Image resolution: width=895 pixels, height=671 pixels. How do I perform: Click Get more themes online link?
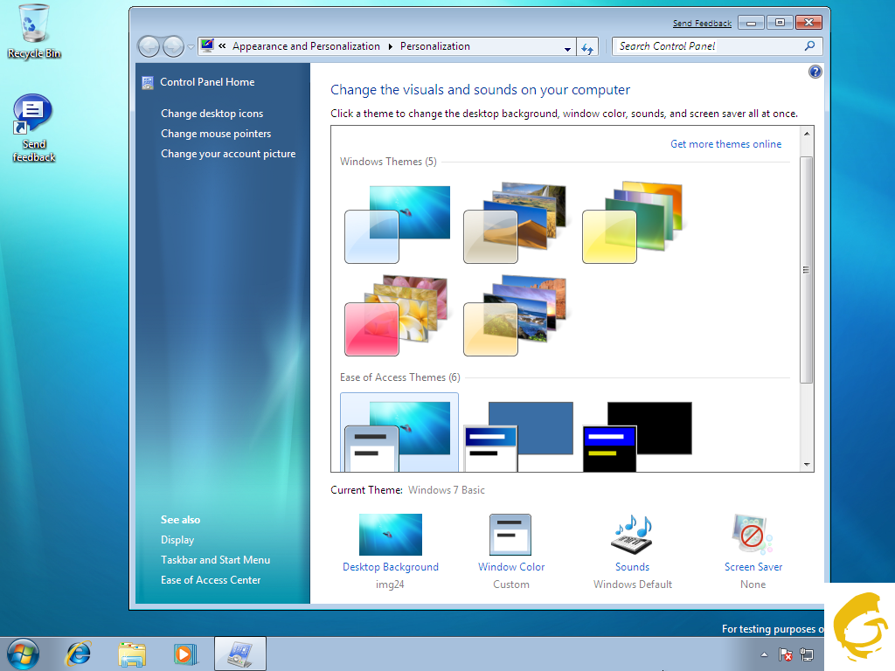[x=725, y=144]
